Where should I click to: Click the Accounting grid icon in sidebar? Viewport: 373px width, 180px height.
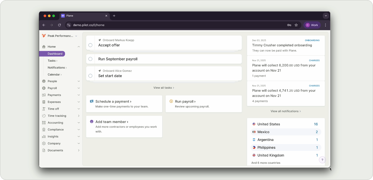pos(44,122)
